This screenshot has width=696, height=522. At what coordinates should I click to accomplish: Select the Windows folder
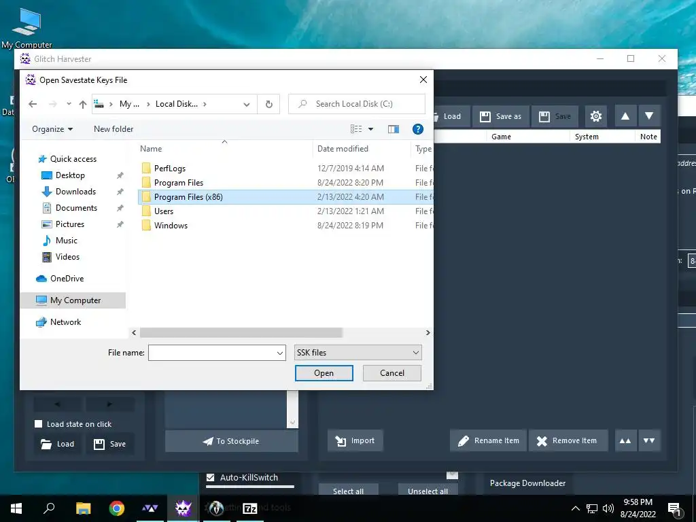coord(164,225)
